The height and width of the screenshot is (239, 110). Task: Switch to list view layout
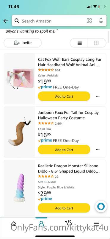point(80,43)
